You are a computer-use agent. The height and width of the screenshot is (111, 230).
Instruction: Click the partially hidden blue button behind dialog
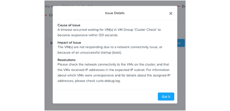point(181,43)
